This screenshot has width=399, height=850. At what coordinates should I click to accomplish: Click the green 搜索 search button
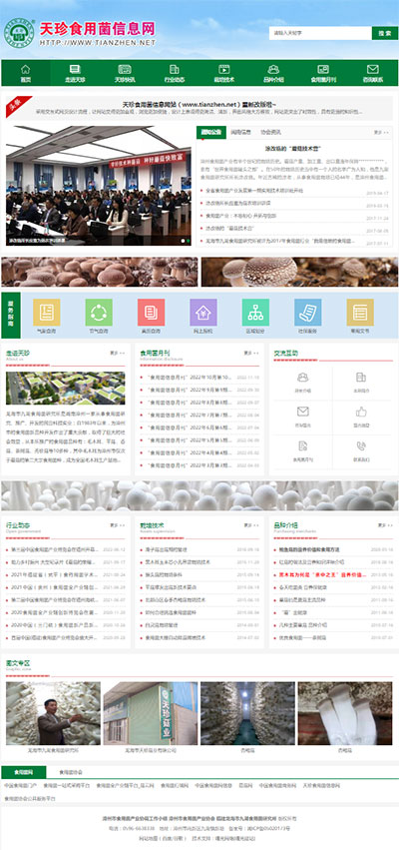point(385,33)
